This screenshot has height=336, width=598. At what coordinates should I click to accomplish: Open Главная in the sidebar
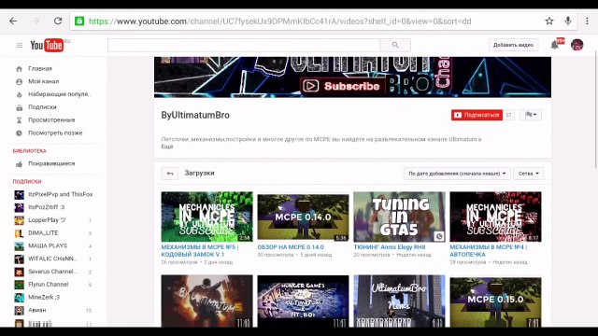(x=40, y=68)
